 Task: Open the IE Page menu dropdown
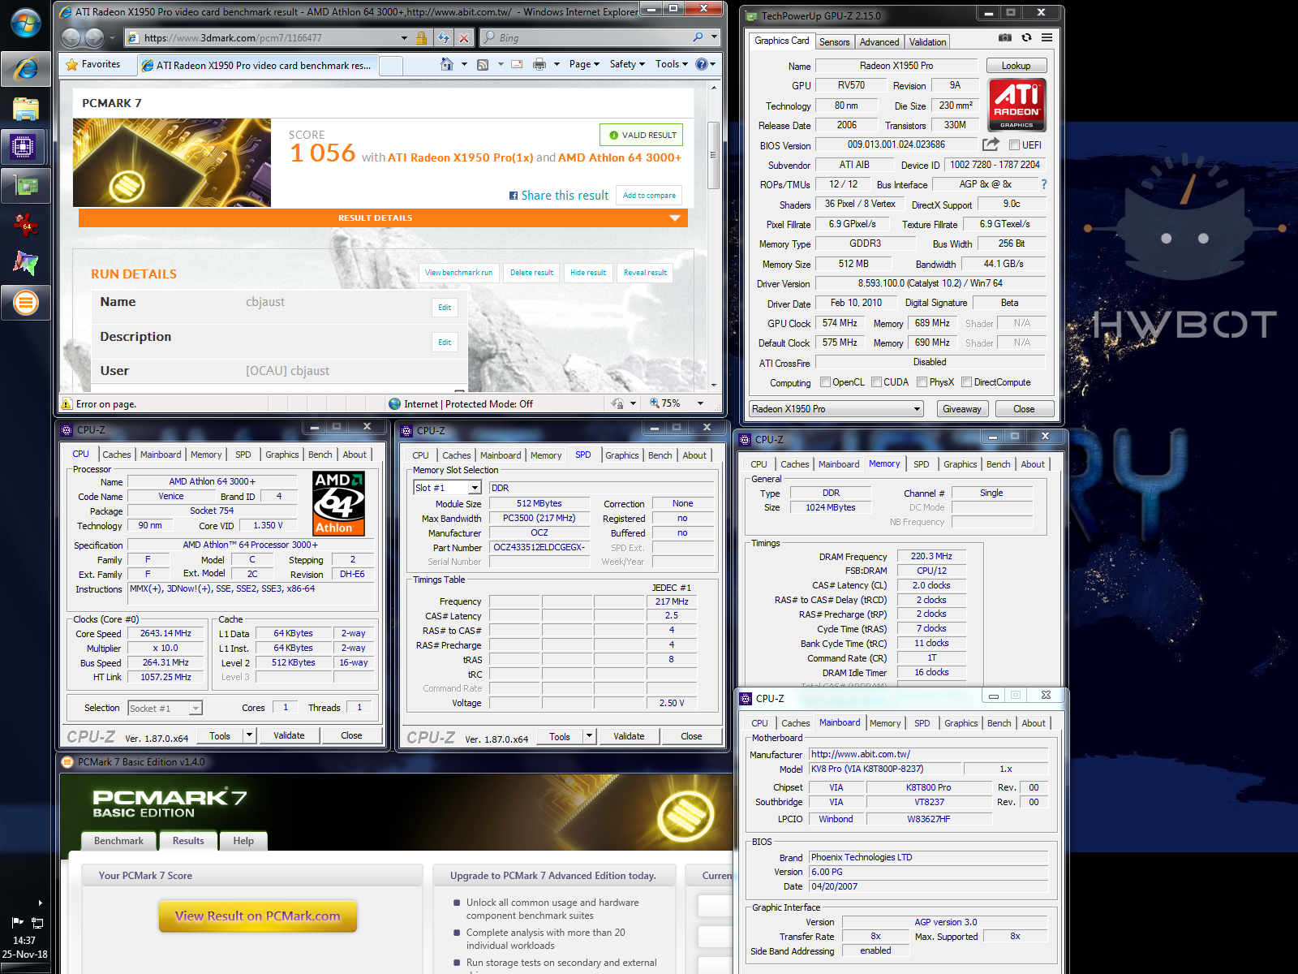click(584, 64)
